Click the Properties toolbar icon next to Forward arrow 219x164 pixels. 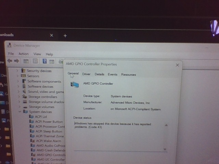point(26,61)
